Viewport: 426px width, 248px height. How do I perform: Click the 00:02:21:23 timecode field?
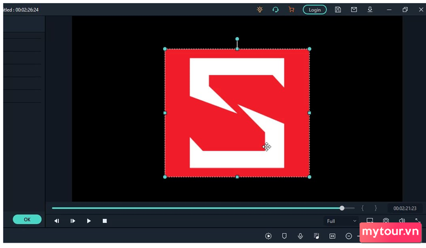(x=405, y=208)
